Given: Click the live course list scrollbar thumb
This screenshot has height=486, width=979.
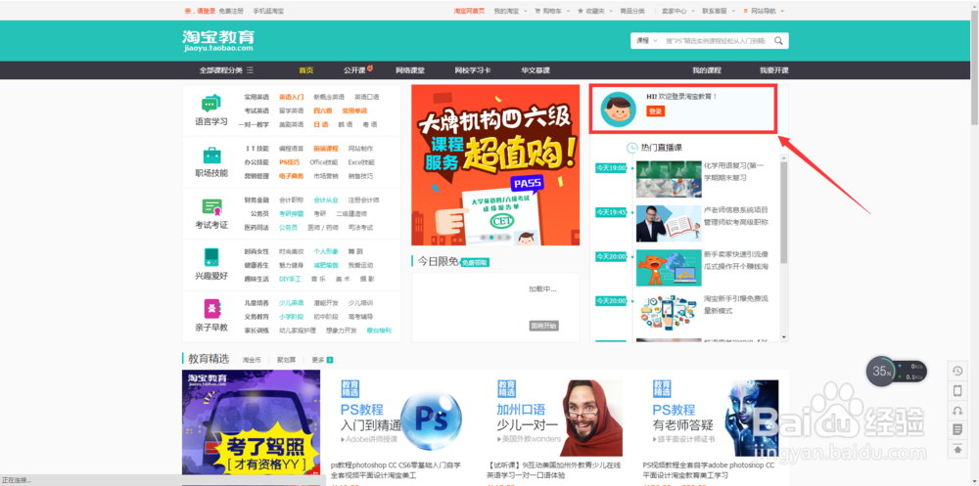Looking at the screenshot, I should click(784, 212).
